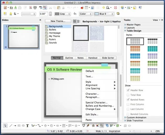This screenshot has width=165, height=135.
Task: Choose Default in the context menu
Action: [x=100, y=71]
